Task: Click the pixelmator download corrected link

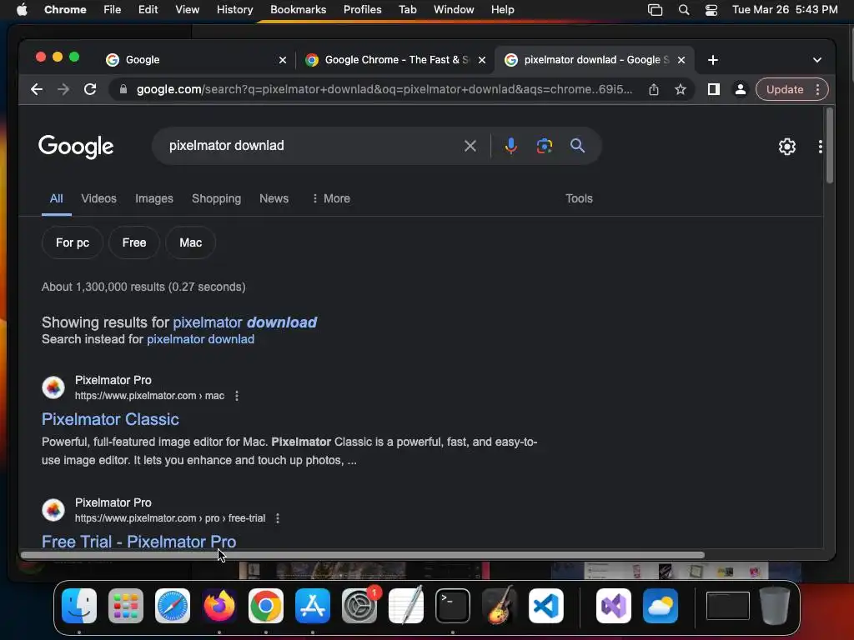Action: click(x=244, y=322)
